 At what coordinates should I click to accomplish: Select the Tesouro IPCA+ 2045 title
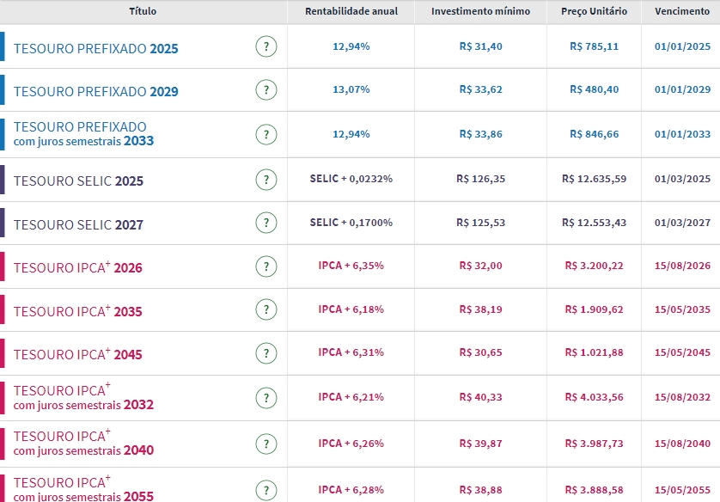point(77,354)
